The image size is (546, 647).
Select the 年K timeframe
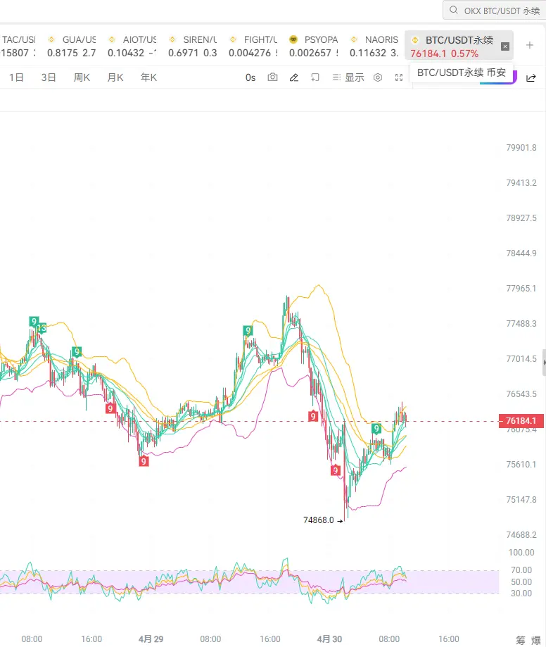tap(148, 77)
